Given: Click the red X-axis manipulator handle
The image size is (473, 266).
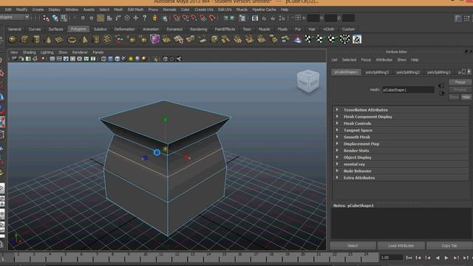Looking at the screenshot, I should click(187, 157).
